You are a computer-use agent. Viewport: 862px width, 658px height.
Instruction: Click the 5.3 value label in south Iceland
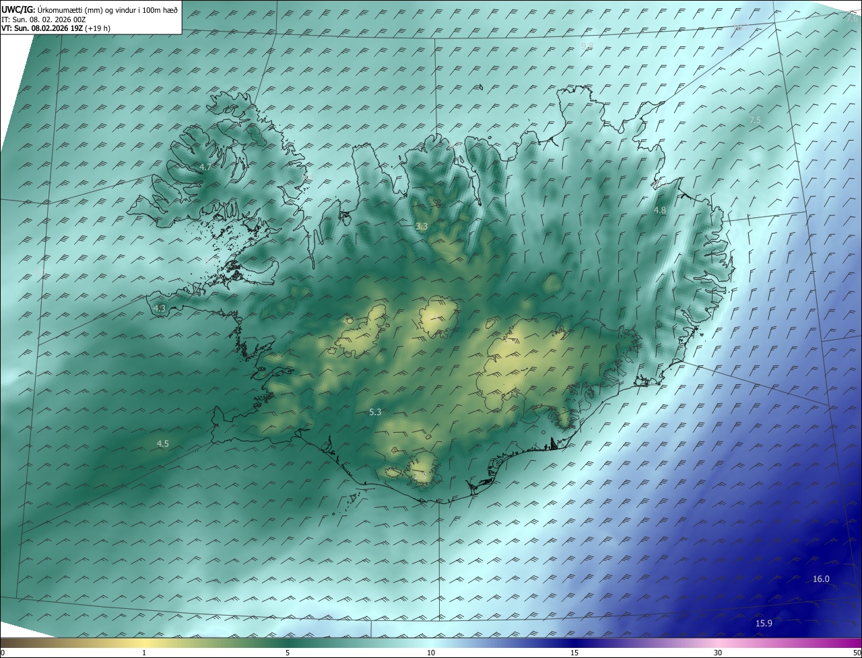[x=376, y=412]
